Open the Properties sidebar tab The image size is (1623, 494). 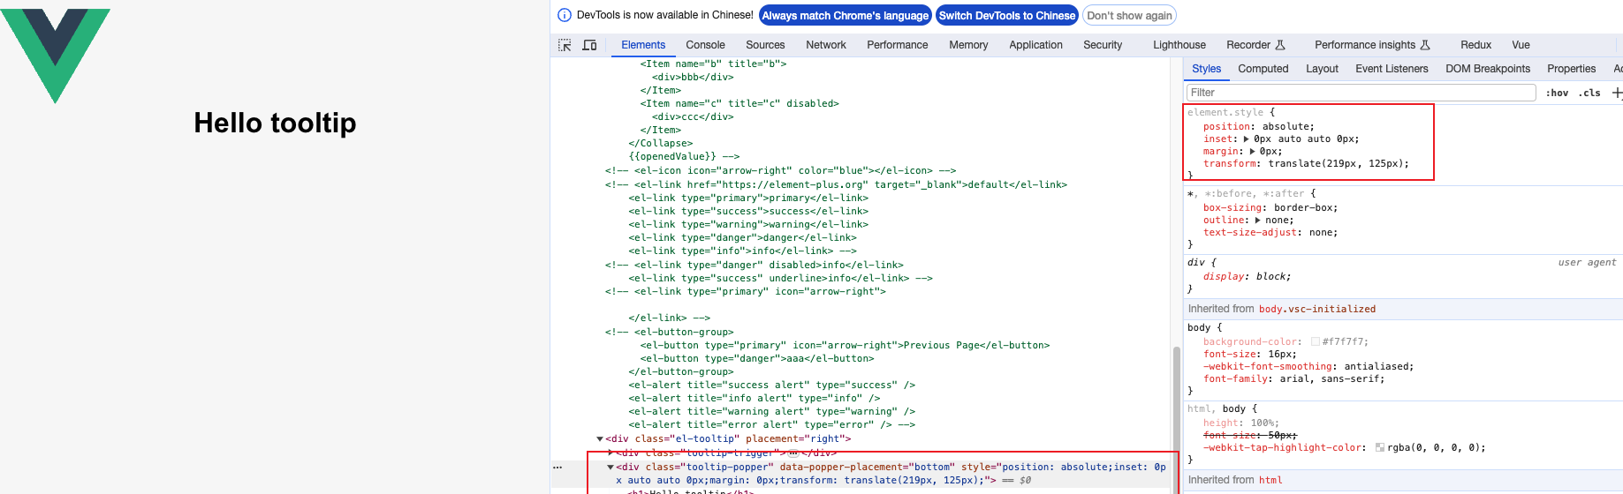pyautogui.click(x=1571, y=69)
